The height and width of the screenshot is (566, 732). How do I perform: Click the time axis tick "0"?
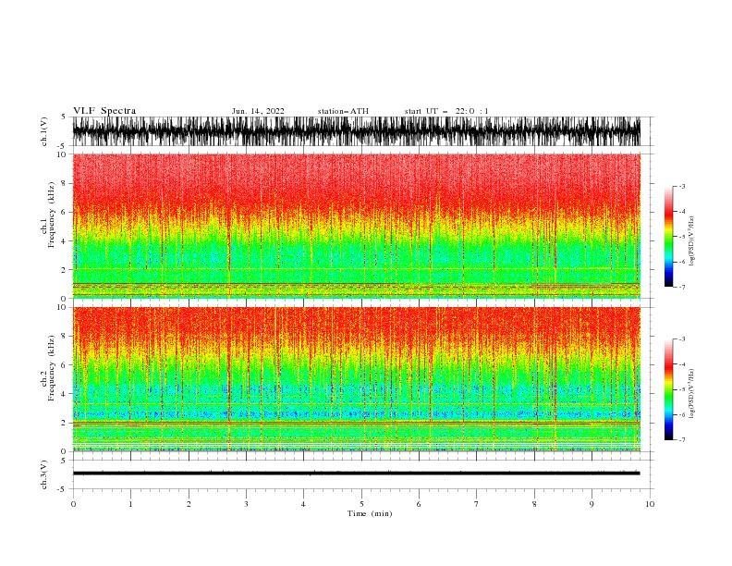click(73, 504)
